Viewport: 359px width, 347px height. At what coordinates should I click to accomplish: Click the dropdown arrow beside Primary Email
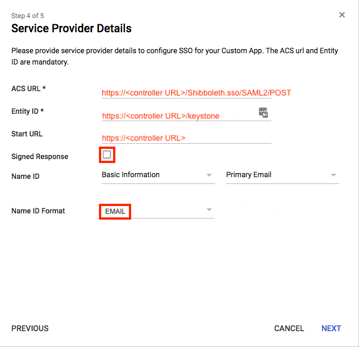click(x=334, y=175)
